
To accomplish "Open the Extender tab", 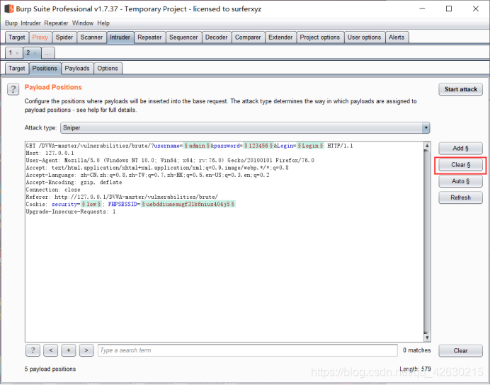I will coord(280,38).
